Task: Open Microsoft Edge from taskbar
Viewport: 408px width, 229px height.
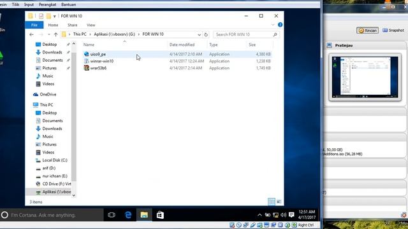Action: 128,215
